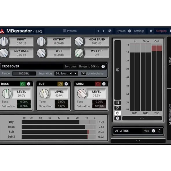
Task: Toggle the Linear-phase OFF switch
Action: click(x=83, y=73)
